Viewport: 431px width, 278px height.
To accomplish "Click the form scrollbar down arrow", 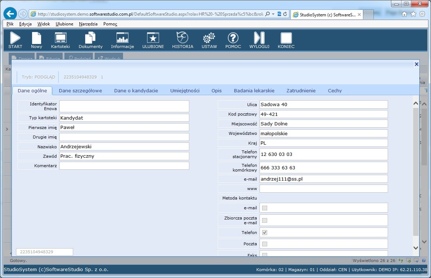I will coord(416,248).
